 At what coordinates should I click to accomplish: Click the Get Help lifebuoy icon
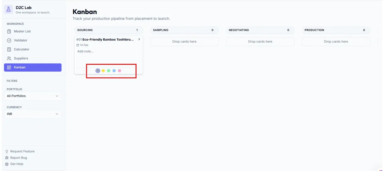(7, 164)
